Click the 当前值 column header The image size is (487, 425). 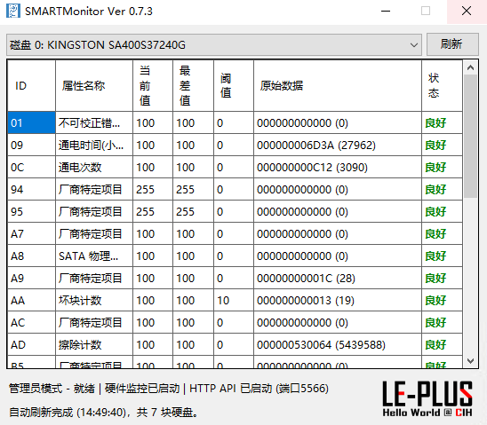point(153,85)
